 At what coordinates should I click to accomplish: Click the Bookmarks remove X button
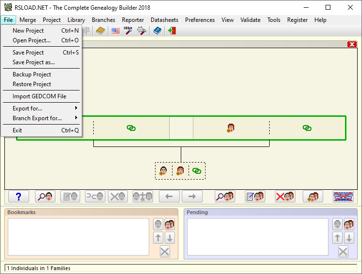tap(165, 252)
